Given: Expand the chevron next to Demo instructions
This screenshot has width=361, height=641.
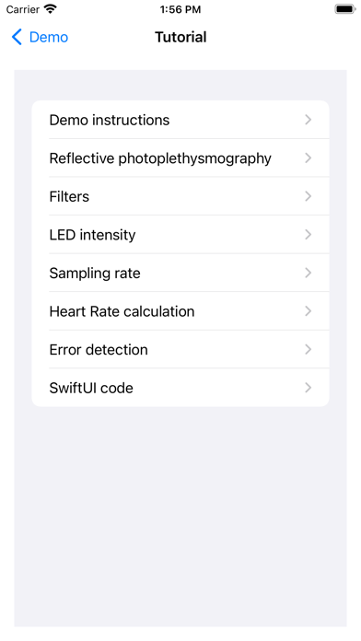Looking at the screenshot, I should click(309, 120).
